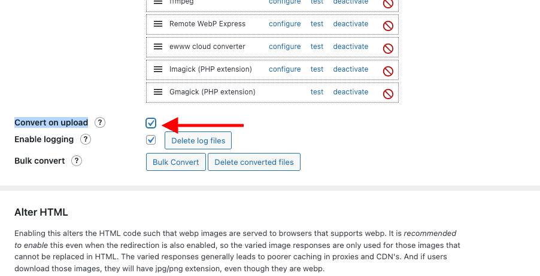Click the drag handle for Remote WebP Express
Image resolution: width=540 pixels, height=276 pixels.
click(x=157, y=24)
